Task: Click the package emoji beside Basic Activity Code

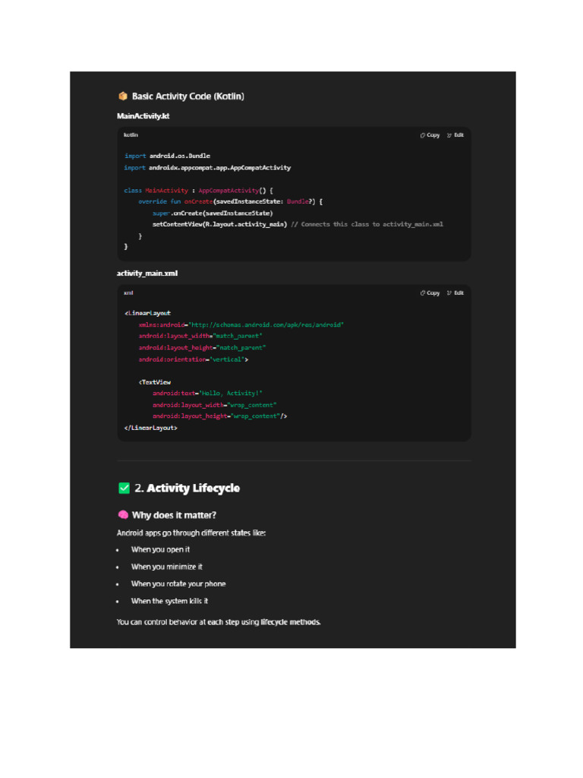Action: 123,96
